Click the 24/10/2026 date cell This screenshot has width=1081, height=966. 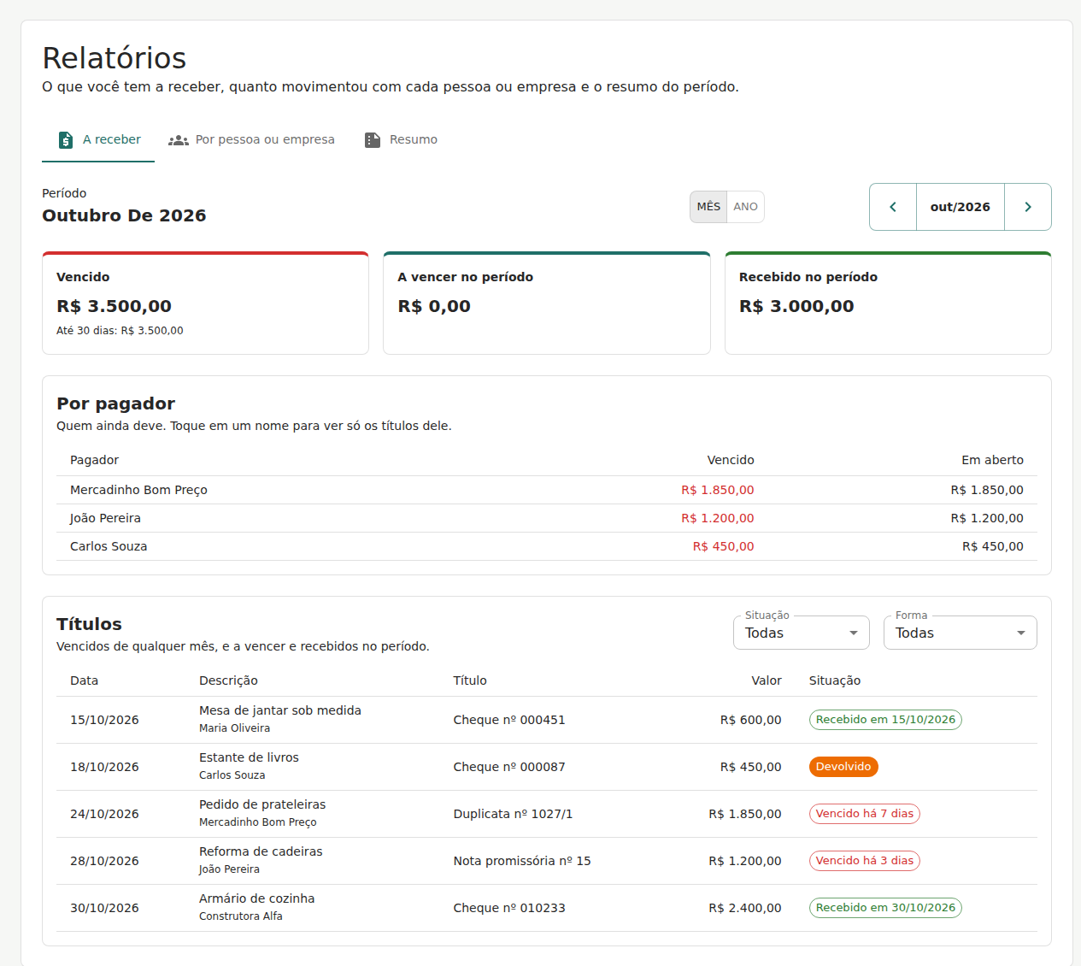[104, 814]
